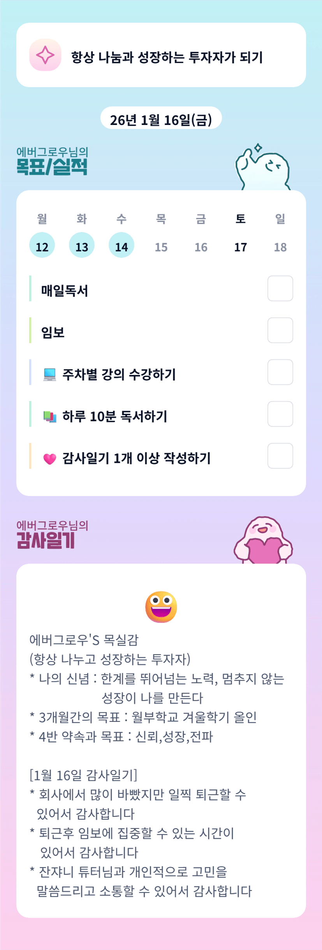This screenshot has width=322, height=950.
Task: Tick the 감사일기 1개 이상 작성하기 checkbox
Action: pyautogui.click(x=280, y=456)
